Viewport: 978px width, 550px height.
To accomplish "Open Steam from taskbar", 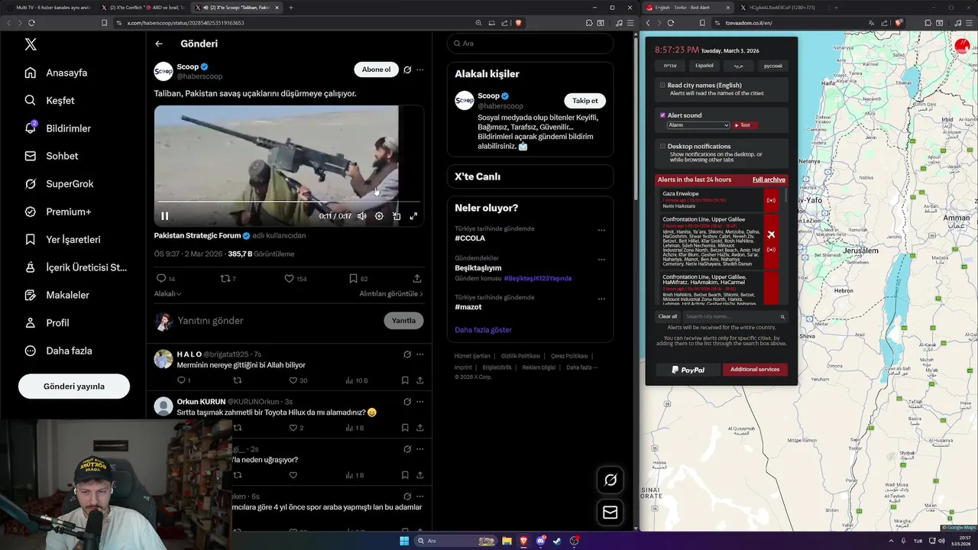I will point(557,541).
